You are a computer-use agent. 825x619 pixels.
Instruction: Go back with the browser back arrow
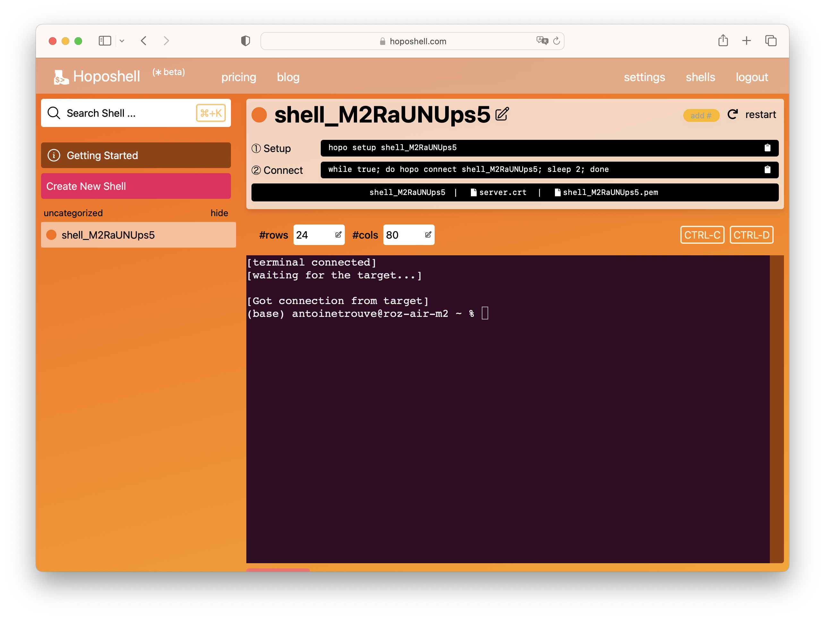(144, 41)
